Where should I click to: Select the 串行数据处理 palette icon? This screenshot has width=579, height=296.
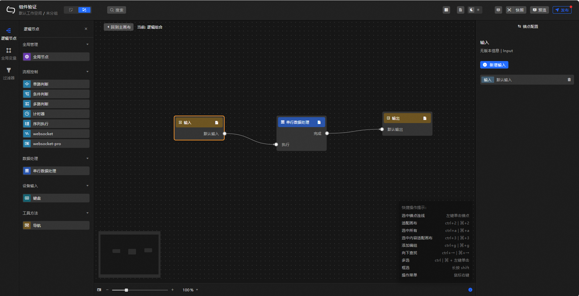click(x=27, y=171)
